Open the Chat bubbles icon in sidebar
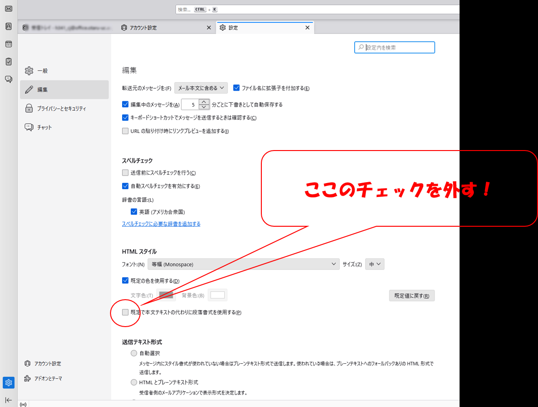Image resolution: width=538 pixels, height=407 pixels. (x=8, y=79)
